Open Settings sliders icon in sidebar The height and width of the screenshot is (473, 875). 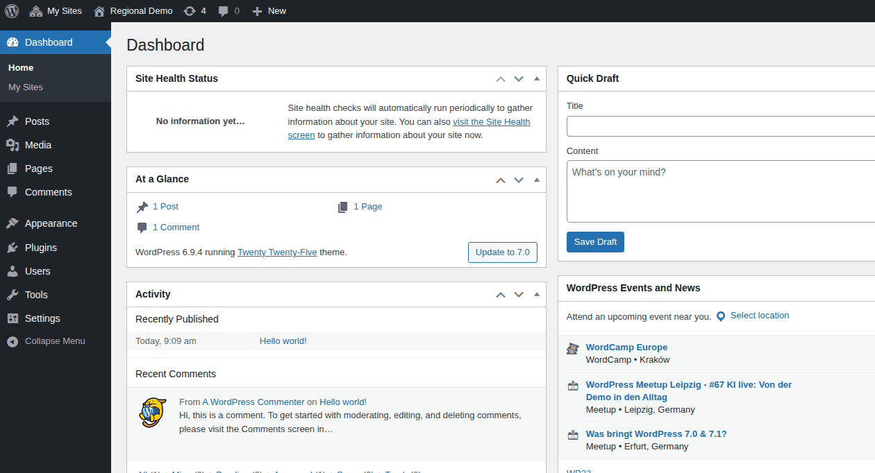[12, 318]
